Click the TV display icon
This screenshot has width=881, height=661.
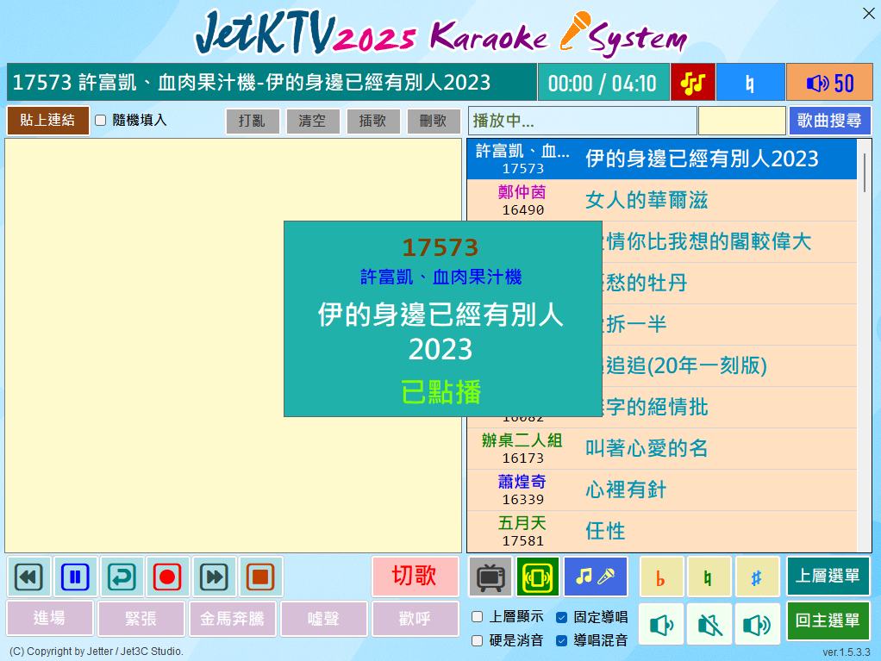(x=490, y=577)
